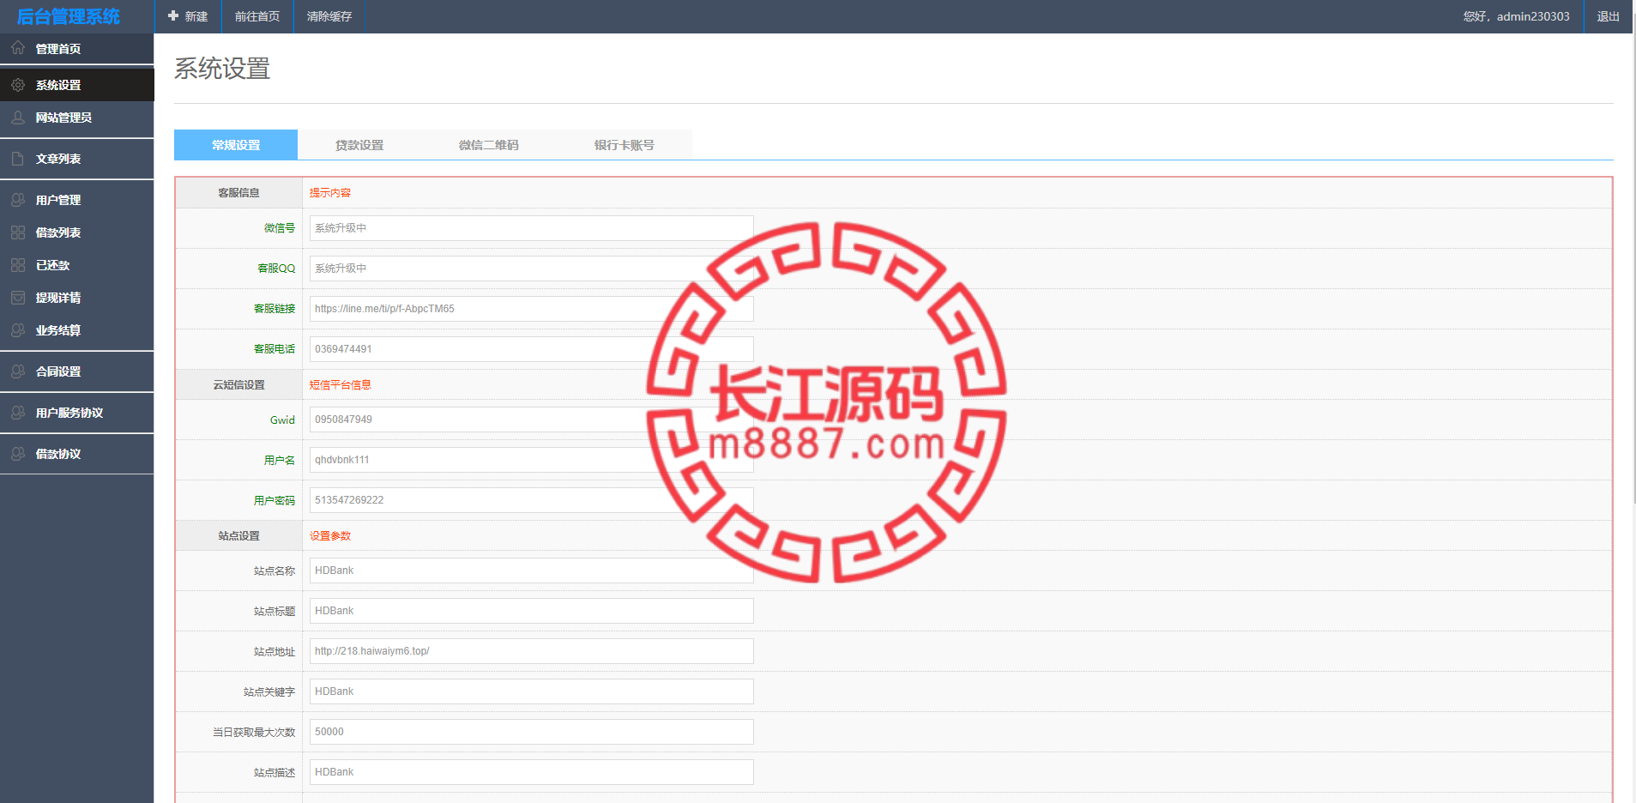Screen dimensions: 1636x803
Task: Switch to the 银行卡账号 tab
Action: click(625, 145)
